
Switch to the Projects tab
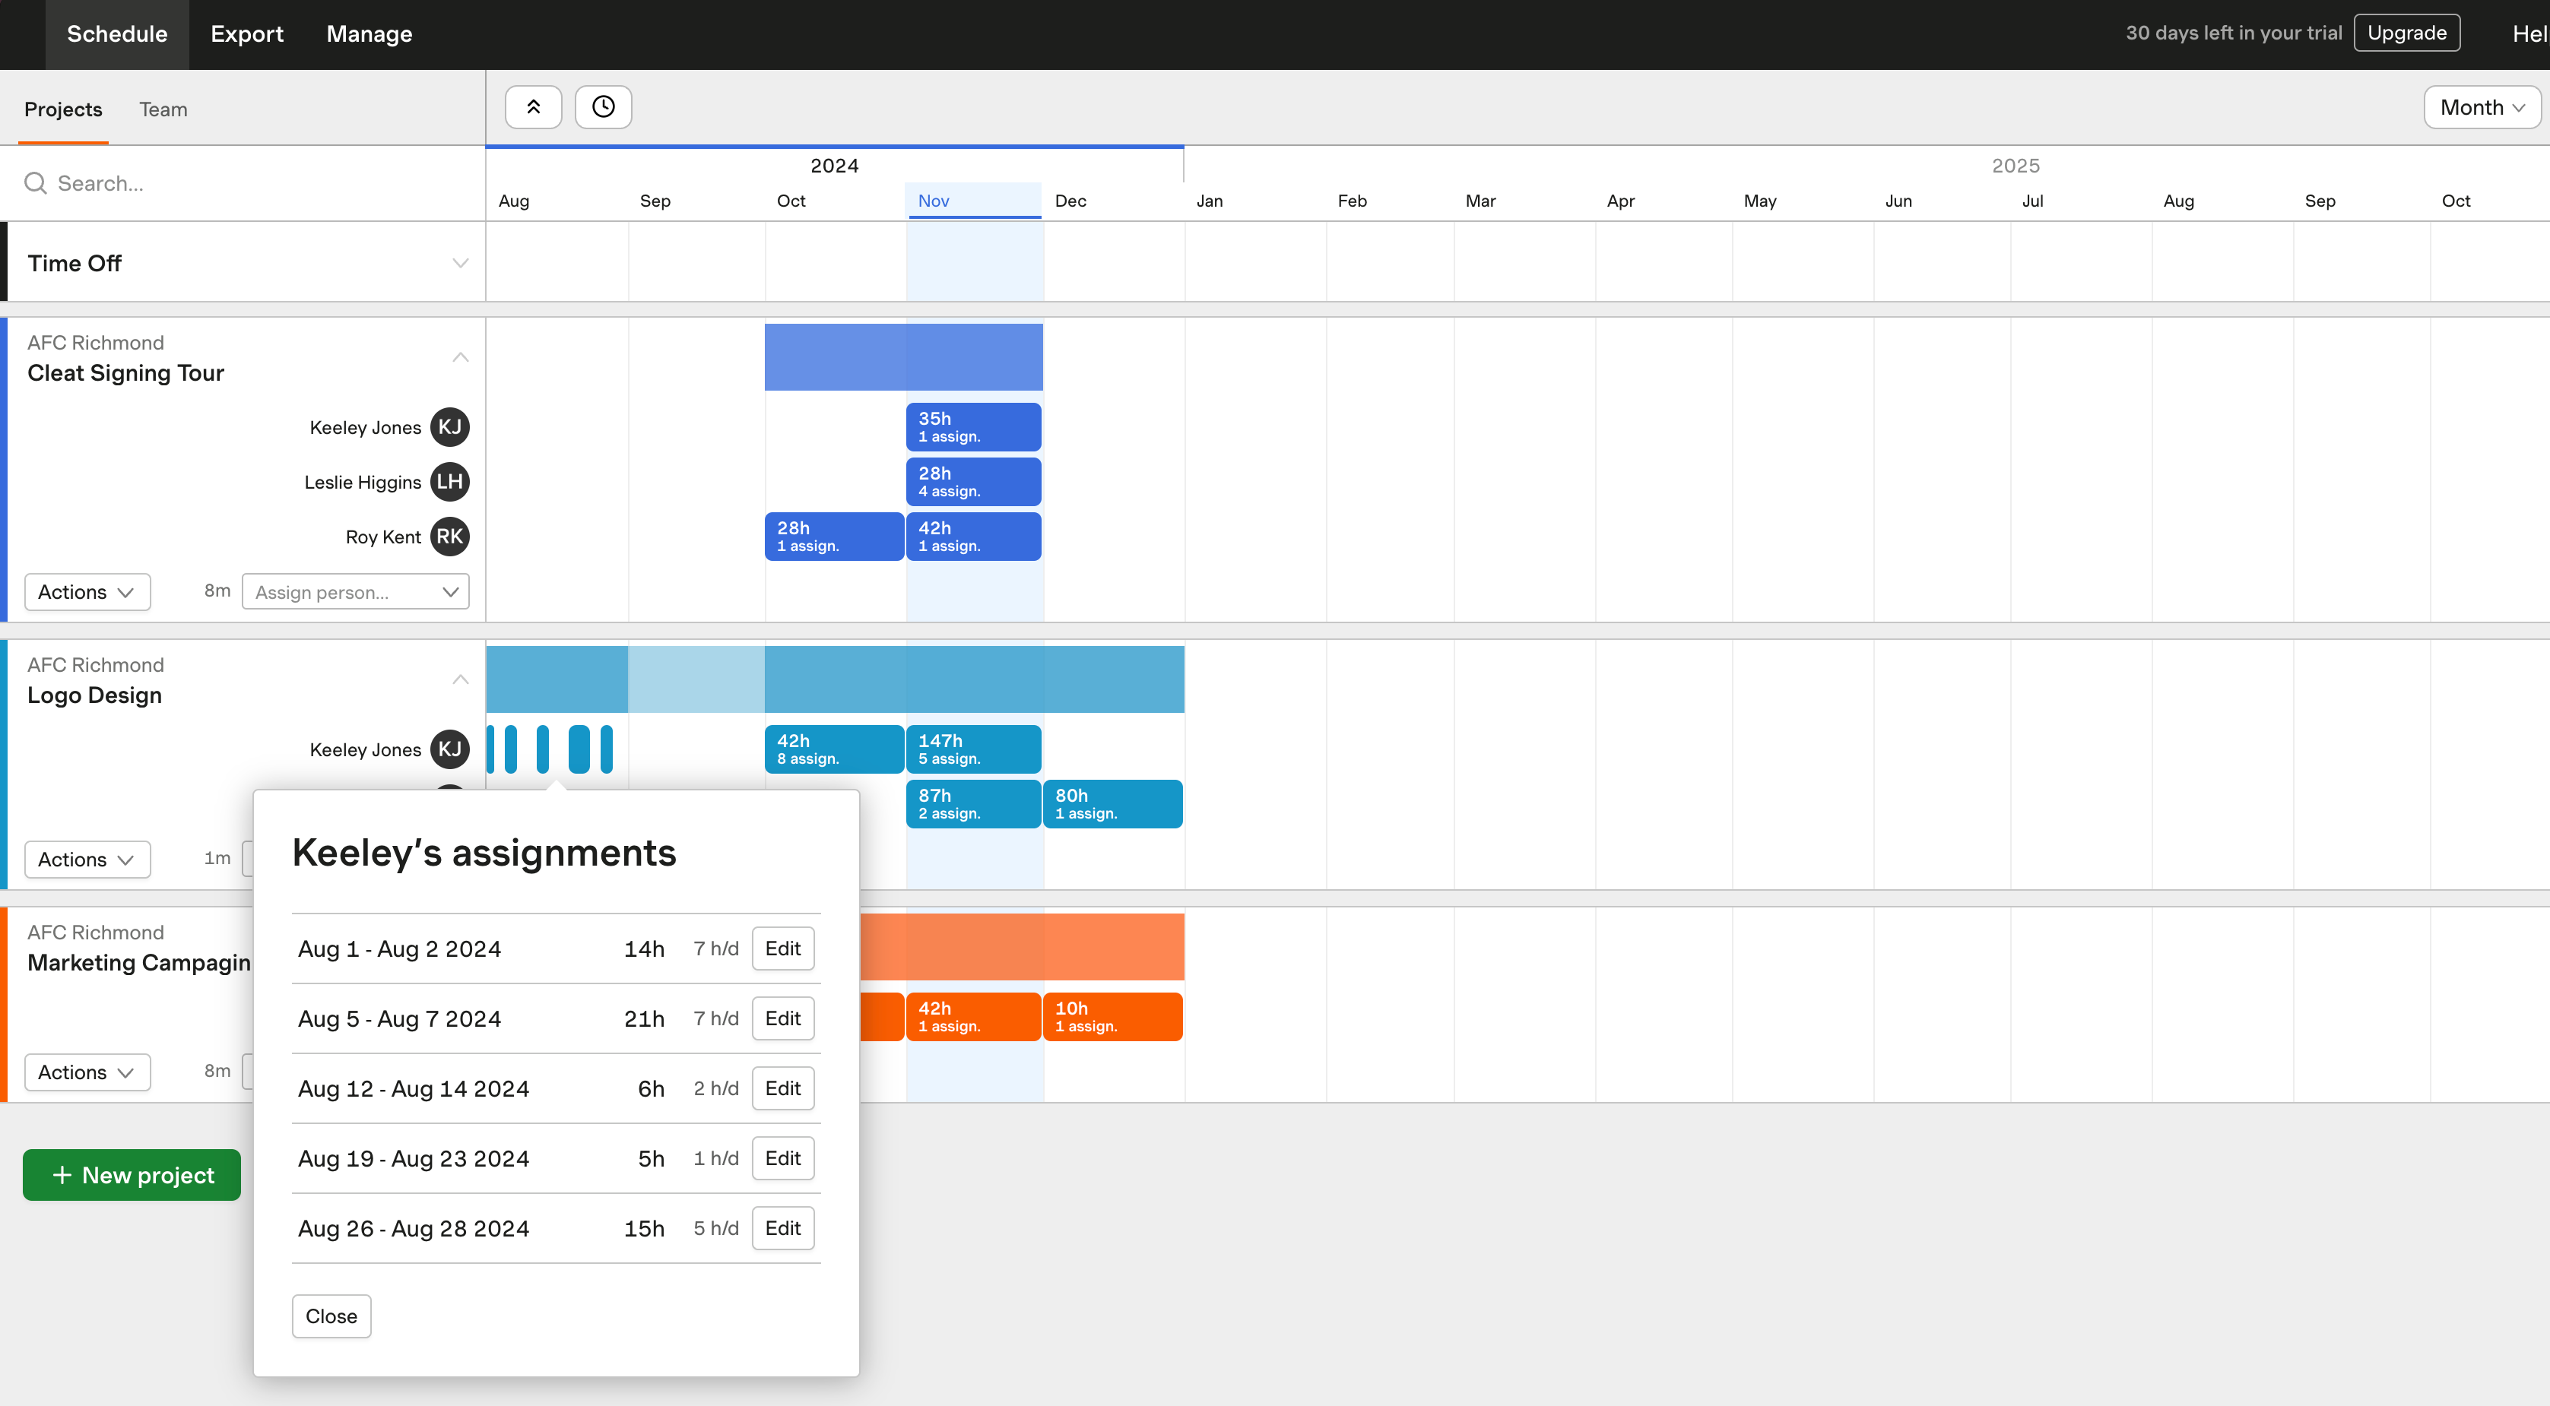[x=62, y=109]
